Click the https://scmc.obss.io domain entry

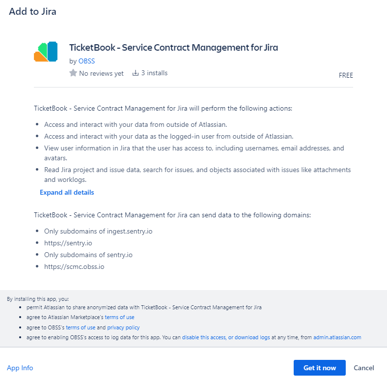tap(74, 266)
